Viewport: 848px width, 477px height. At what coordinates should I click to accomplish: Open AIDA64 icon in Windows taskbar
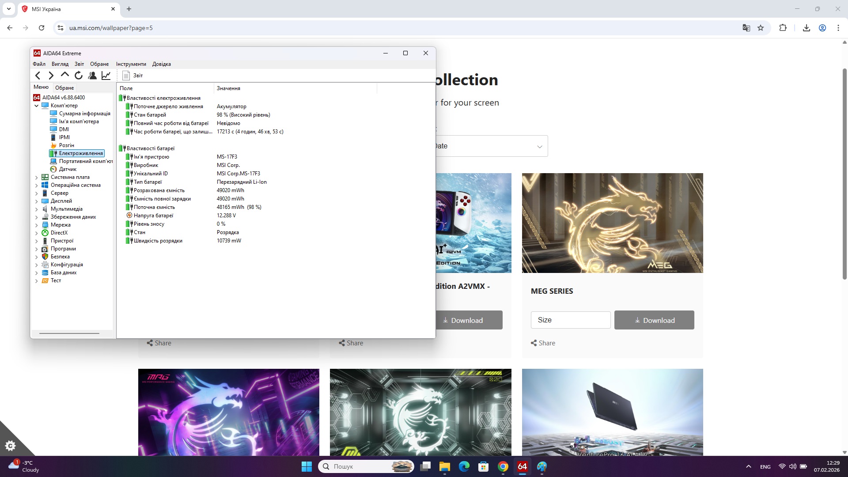tap(522, 466)
